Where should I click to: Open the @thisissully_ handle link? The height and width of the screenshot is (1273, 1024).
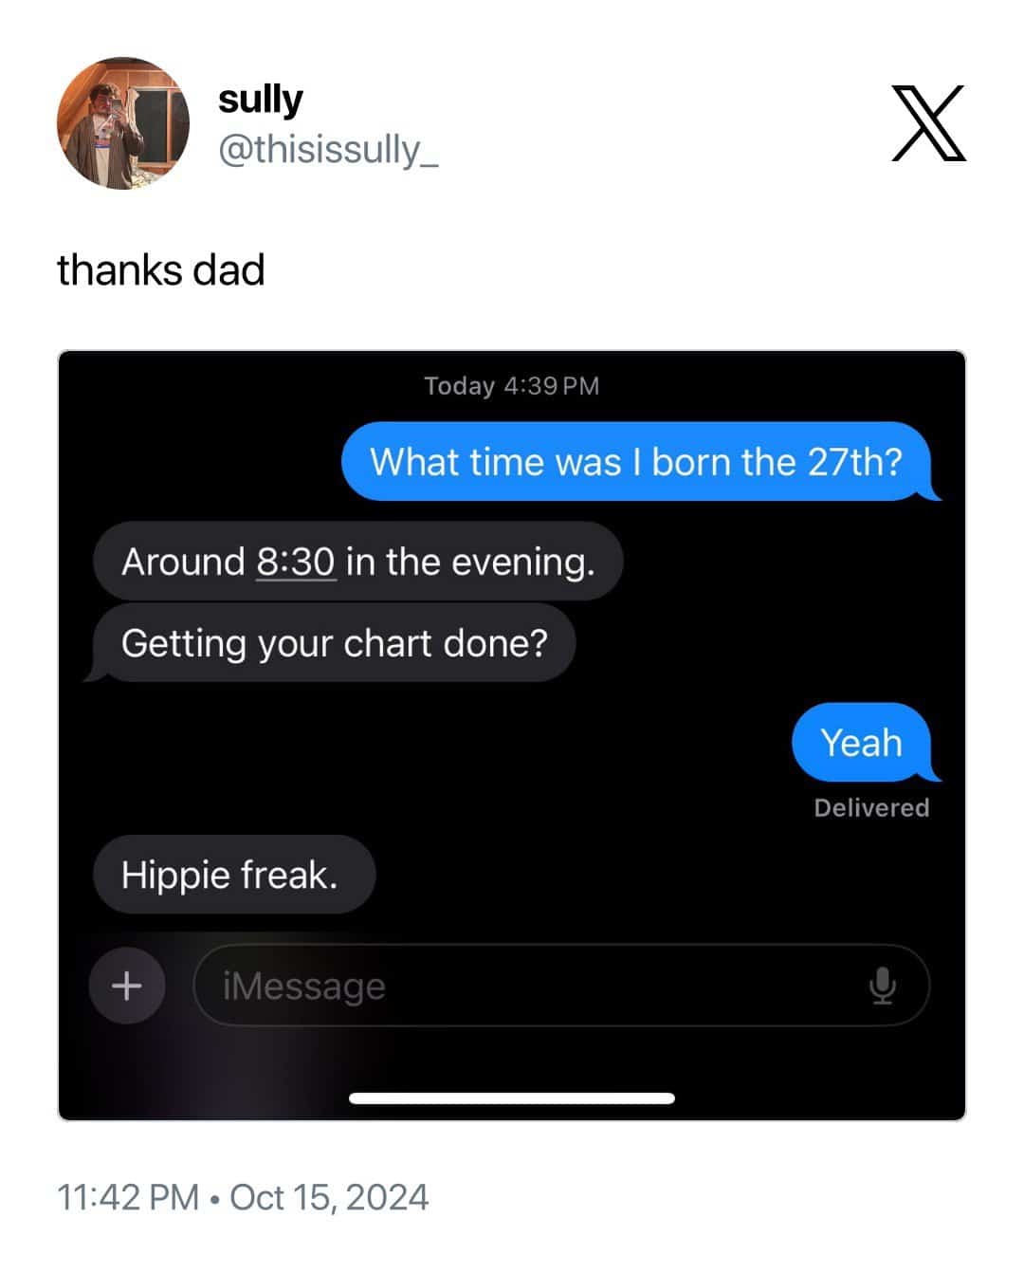point(328,149)
